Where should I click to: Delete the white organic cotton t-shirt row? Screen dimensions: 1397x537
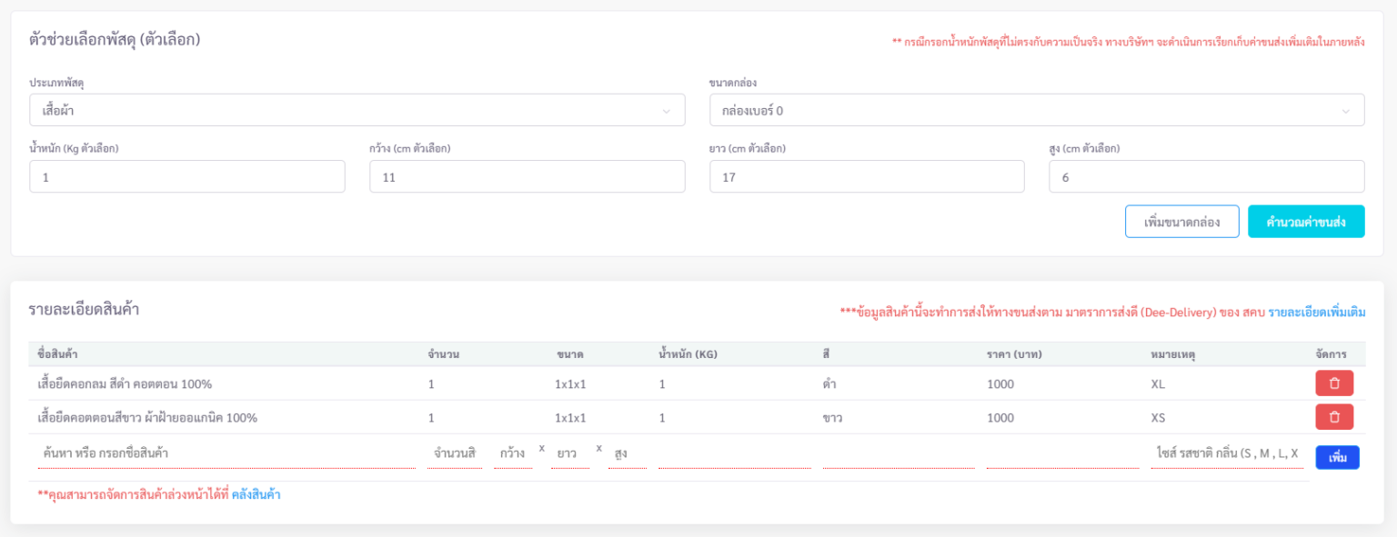click(1333, 417)
